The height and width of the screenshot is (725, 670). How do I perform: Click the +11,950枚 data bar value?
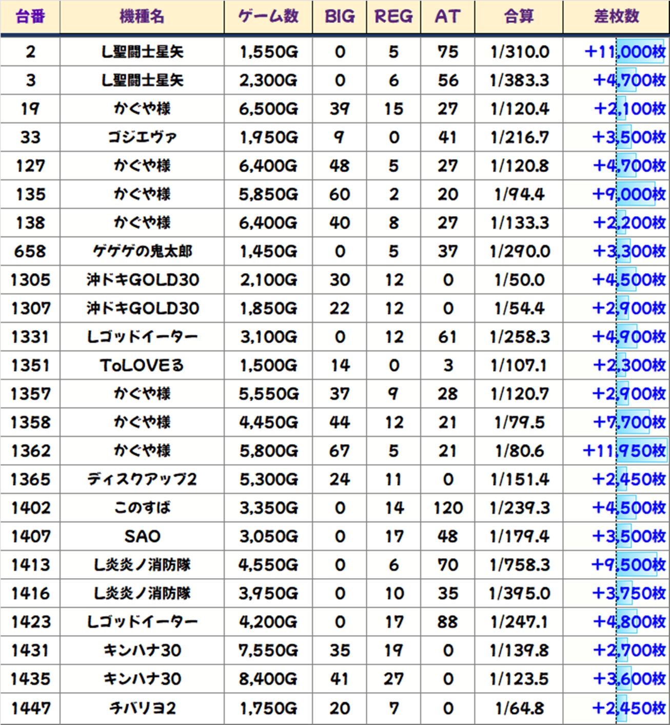click(x=624, y=451)
